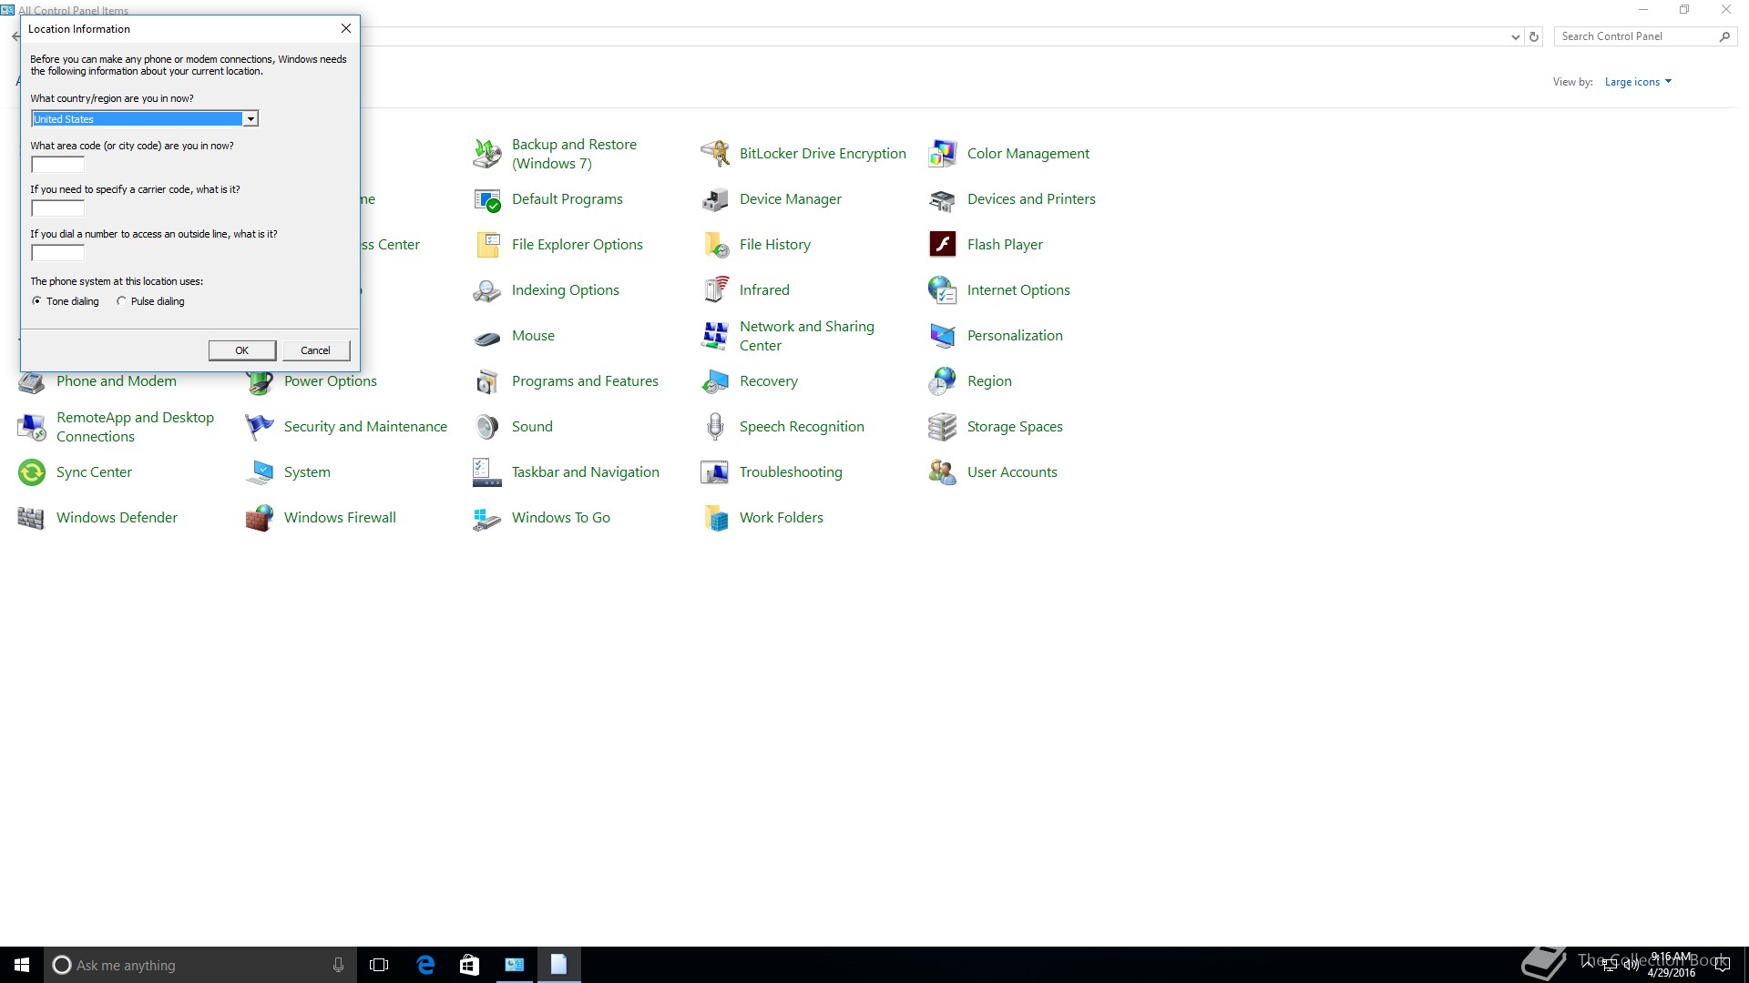The height and width of the screenshot is (983, 1749).
Task: Open the BitLocker Drive Encryption icon
Action: click(x=715, y=154)
